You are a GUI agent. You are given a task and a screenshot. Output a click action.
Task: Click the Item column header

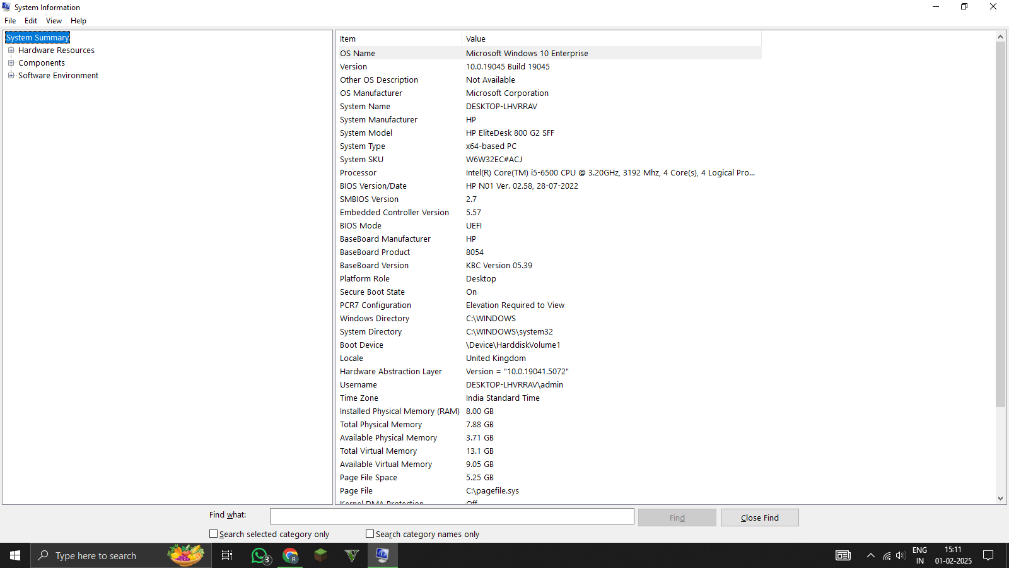(399, 38)
